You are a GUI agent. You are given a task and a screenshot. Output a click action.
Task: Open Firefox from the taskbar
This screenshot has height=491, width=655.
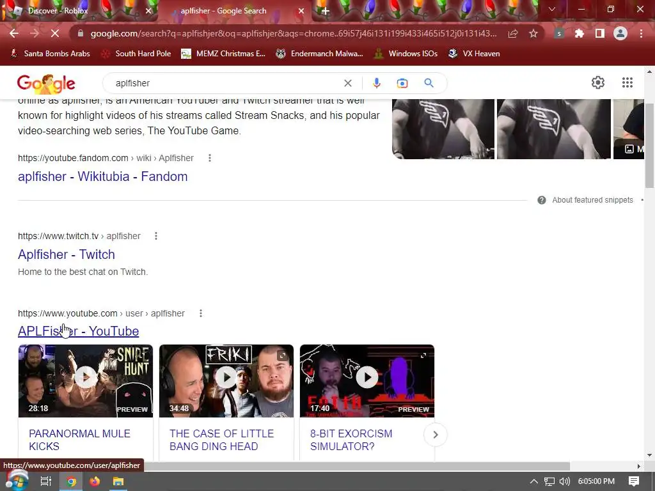[95, 481]
